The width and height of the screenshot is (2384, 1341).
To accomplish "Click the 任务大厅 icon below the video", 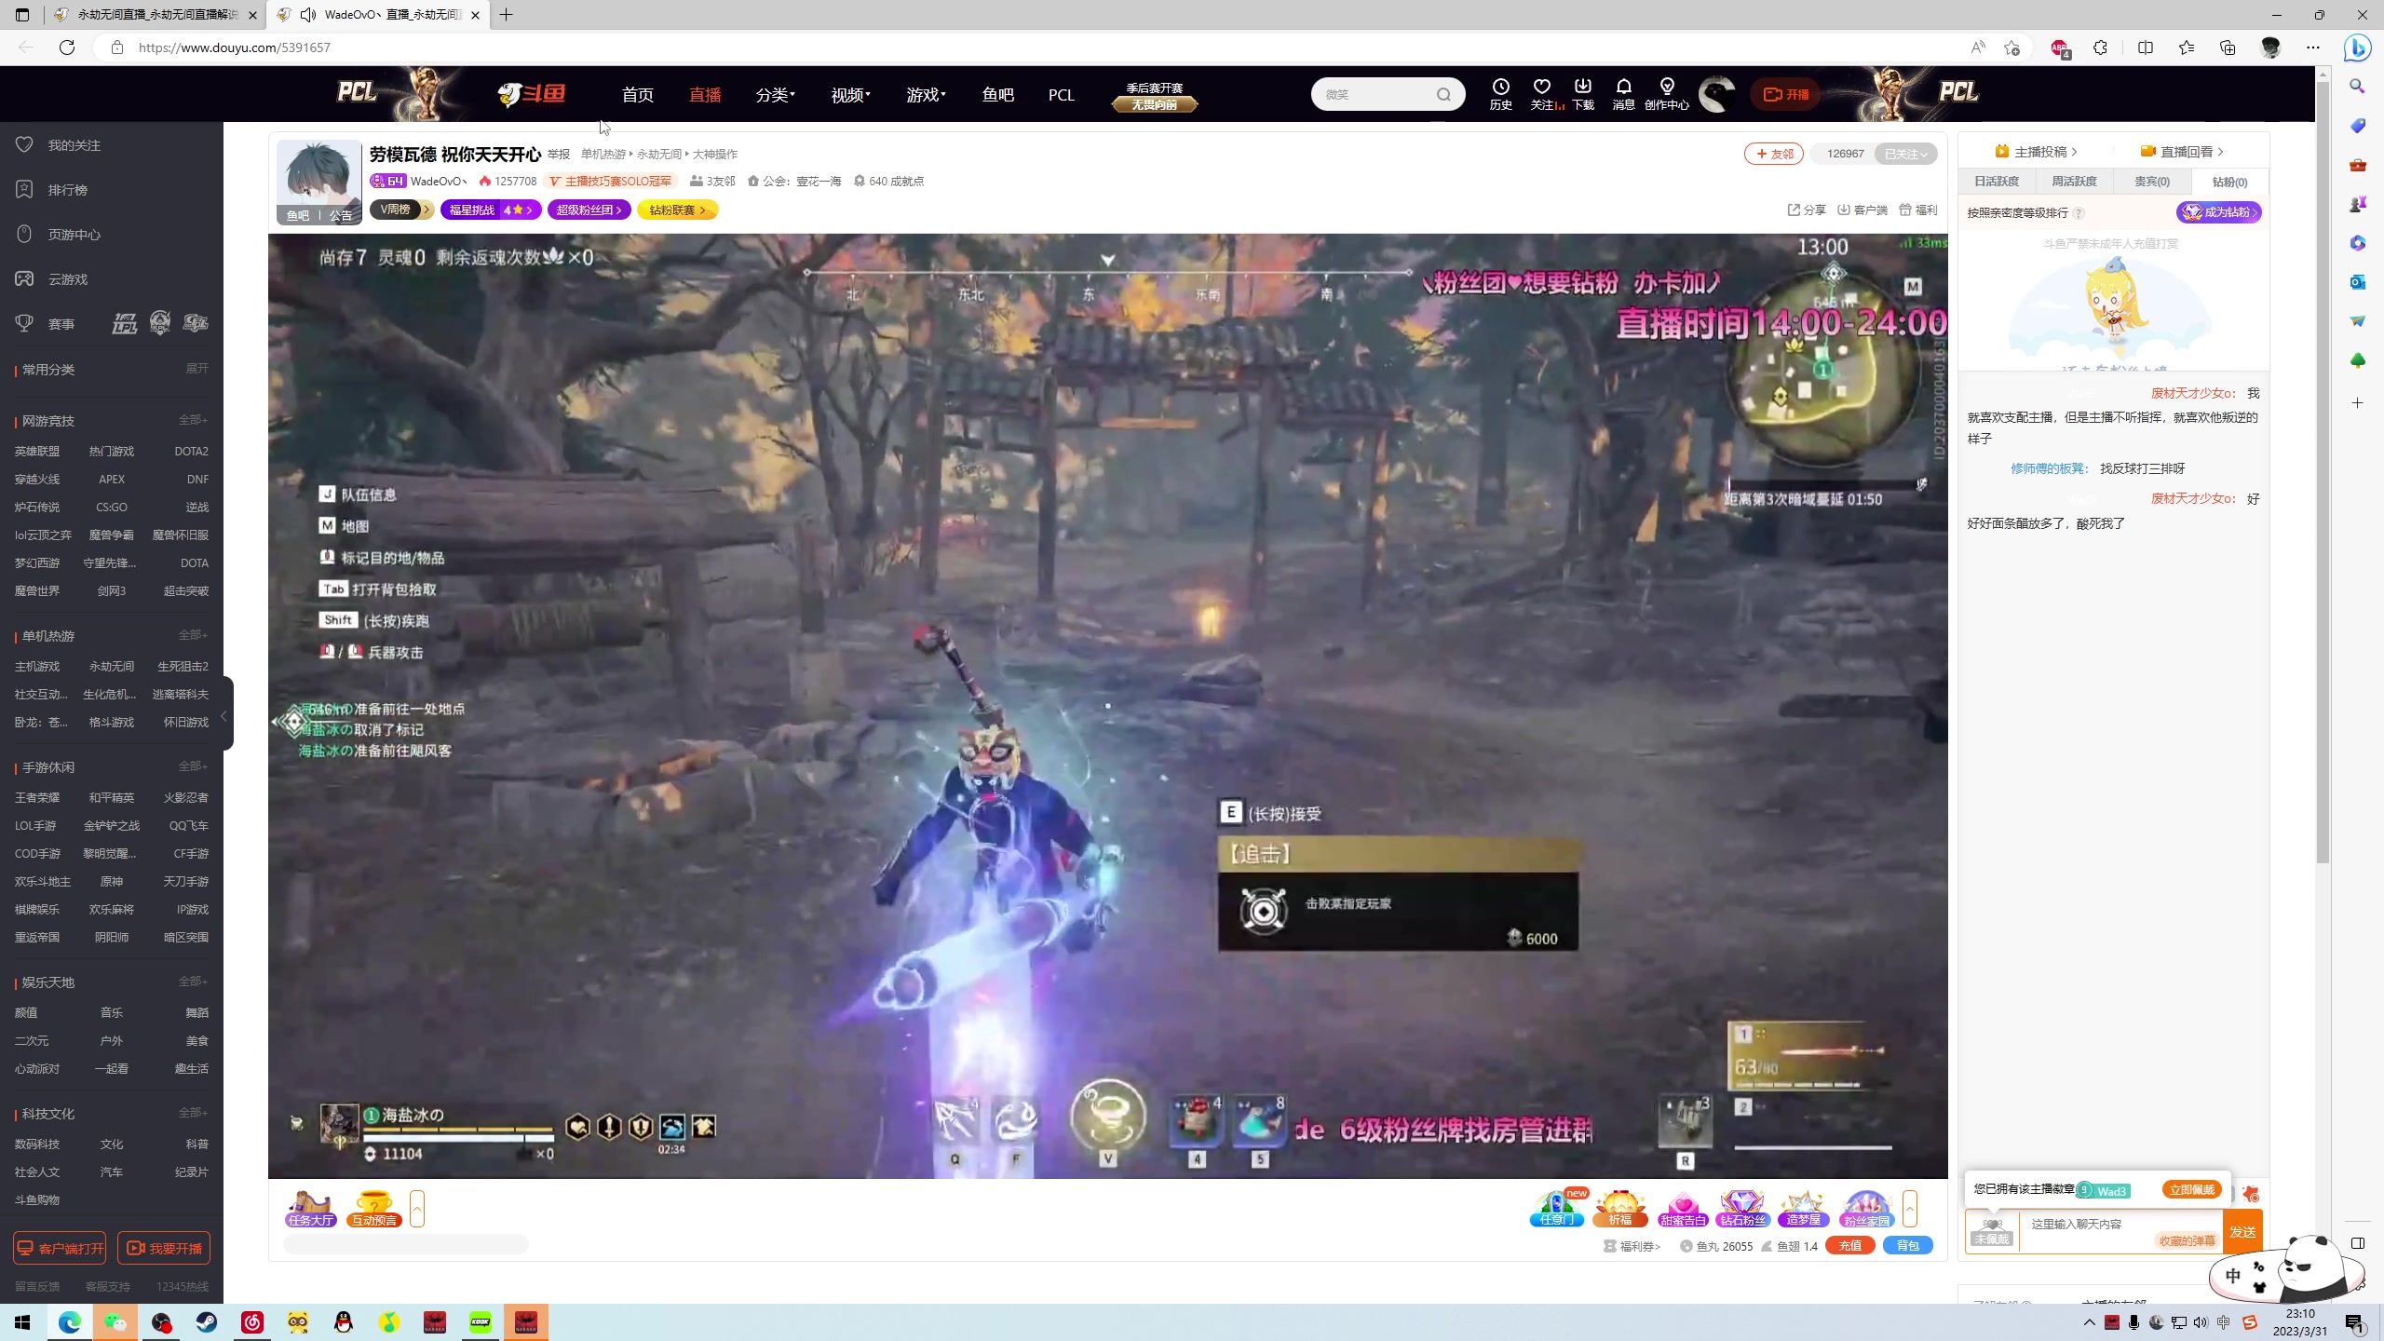I will click(310, 1208).
